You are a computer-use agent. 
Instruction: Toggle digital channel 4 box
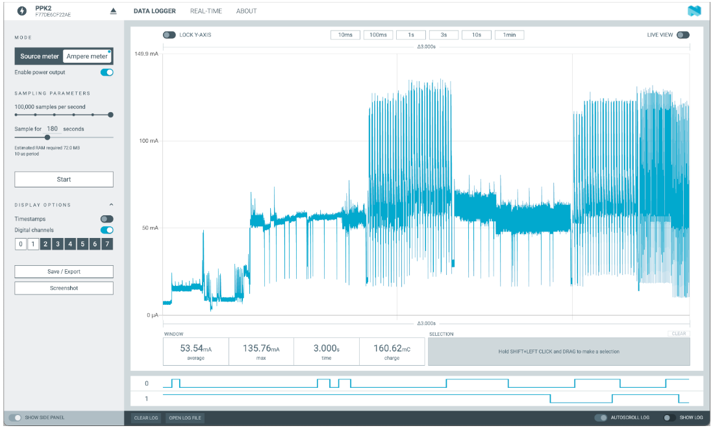click(x=70, y=244)
